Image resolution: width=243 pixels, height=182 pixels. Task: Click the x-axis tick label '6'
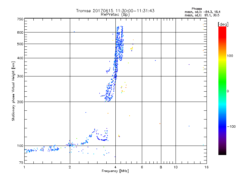pos(142,167)
